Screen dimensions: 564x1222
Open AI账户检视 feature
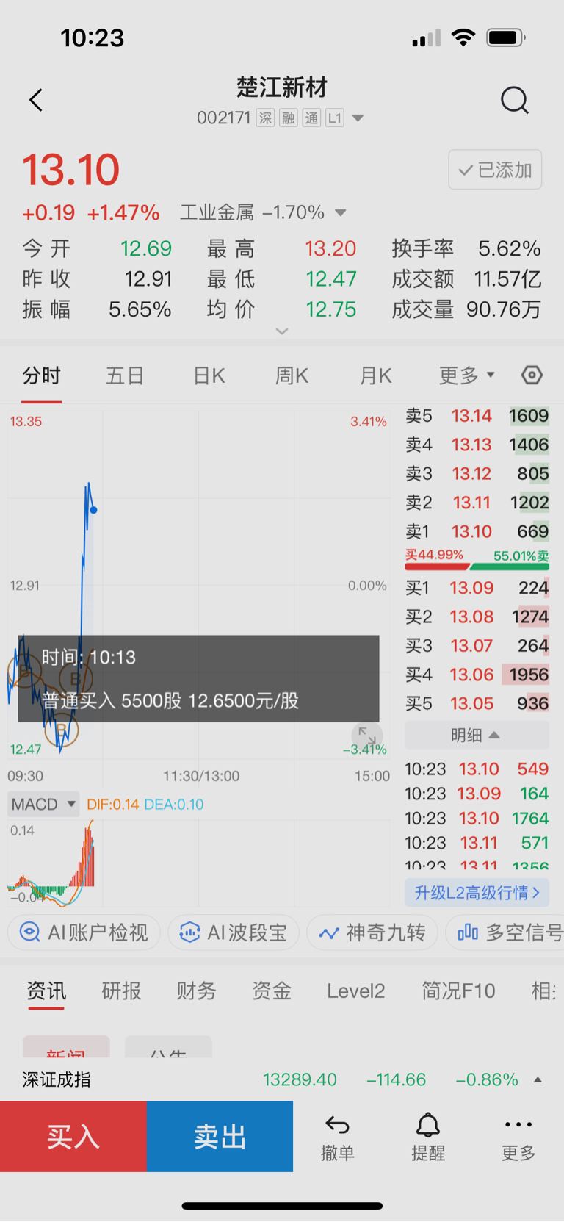point(84,932)
